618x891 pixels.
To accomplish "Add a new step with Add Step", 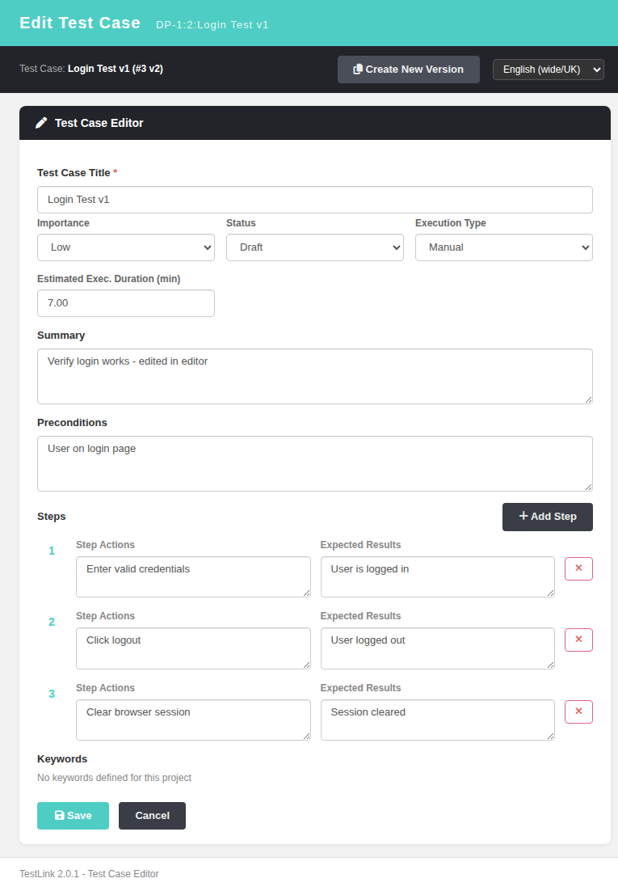I will pyautogui.click(x=547, y=517).
